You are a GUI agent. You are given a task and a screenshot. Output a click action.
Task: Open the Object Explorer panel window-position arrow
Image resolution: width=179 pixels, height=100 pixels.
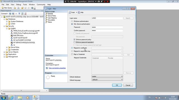tap(42, 11)
